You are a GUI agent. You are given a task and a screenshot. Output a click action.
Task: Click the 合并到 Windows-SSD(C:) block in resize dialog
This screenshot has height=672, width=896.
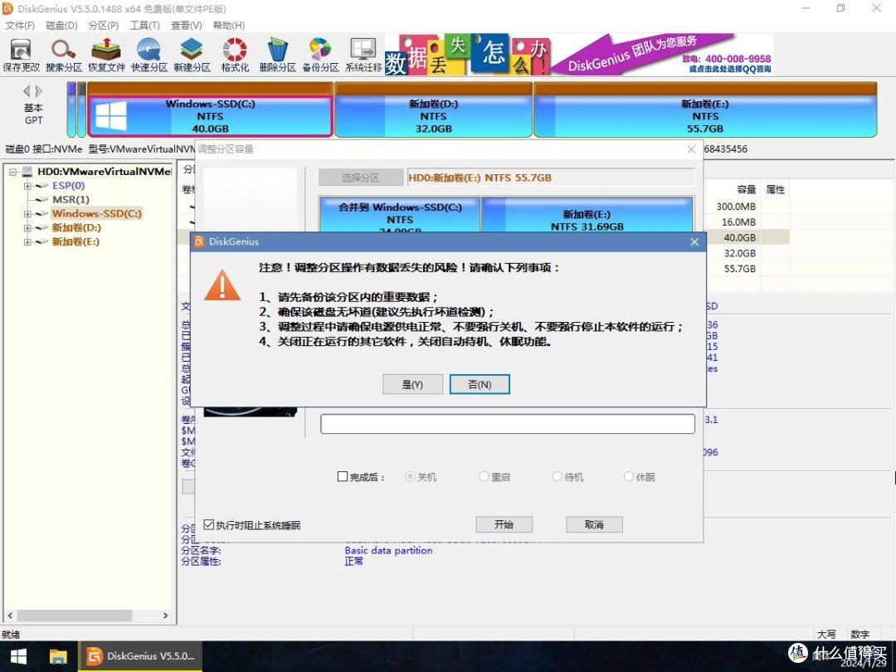(x=400, y=214)
